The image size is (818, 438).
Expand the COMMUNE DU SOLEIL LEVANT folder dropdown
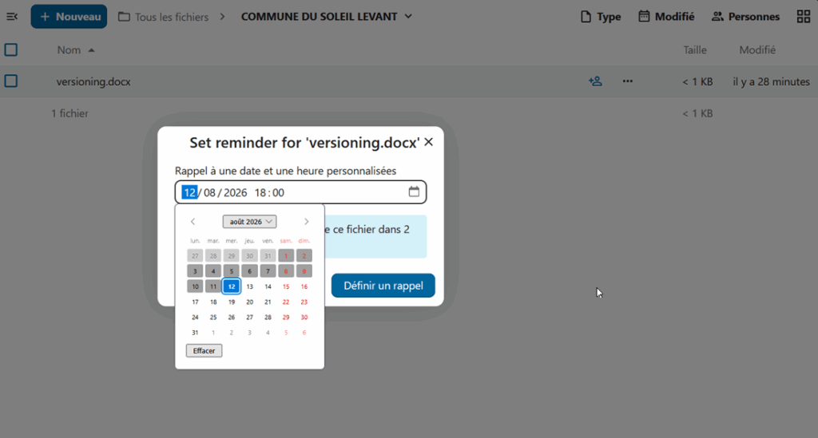[x=408, y=17]
